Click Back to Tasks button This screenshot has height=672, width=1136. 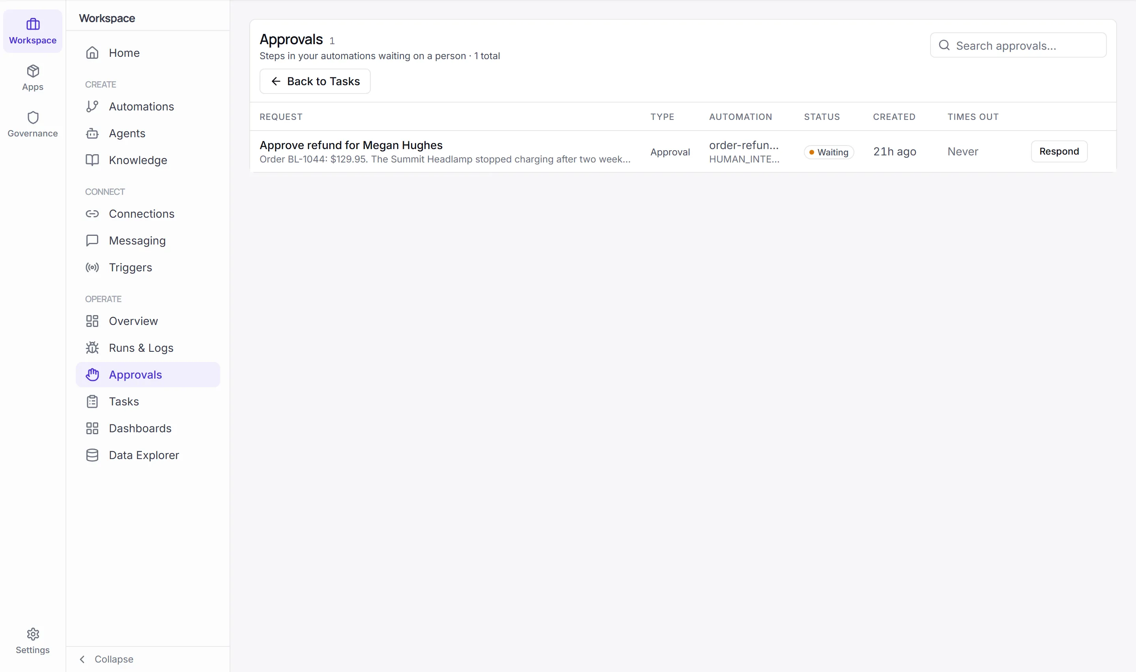(315, 82)
